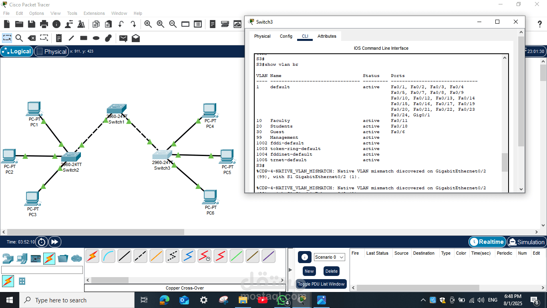Viewport: 547px width, 308px height.
Task: Click the Undo arrow icon
Action: (121, 24)
